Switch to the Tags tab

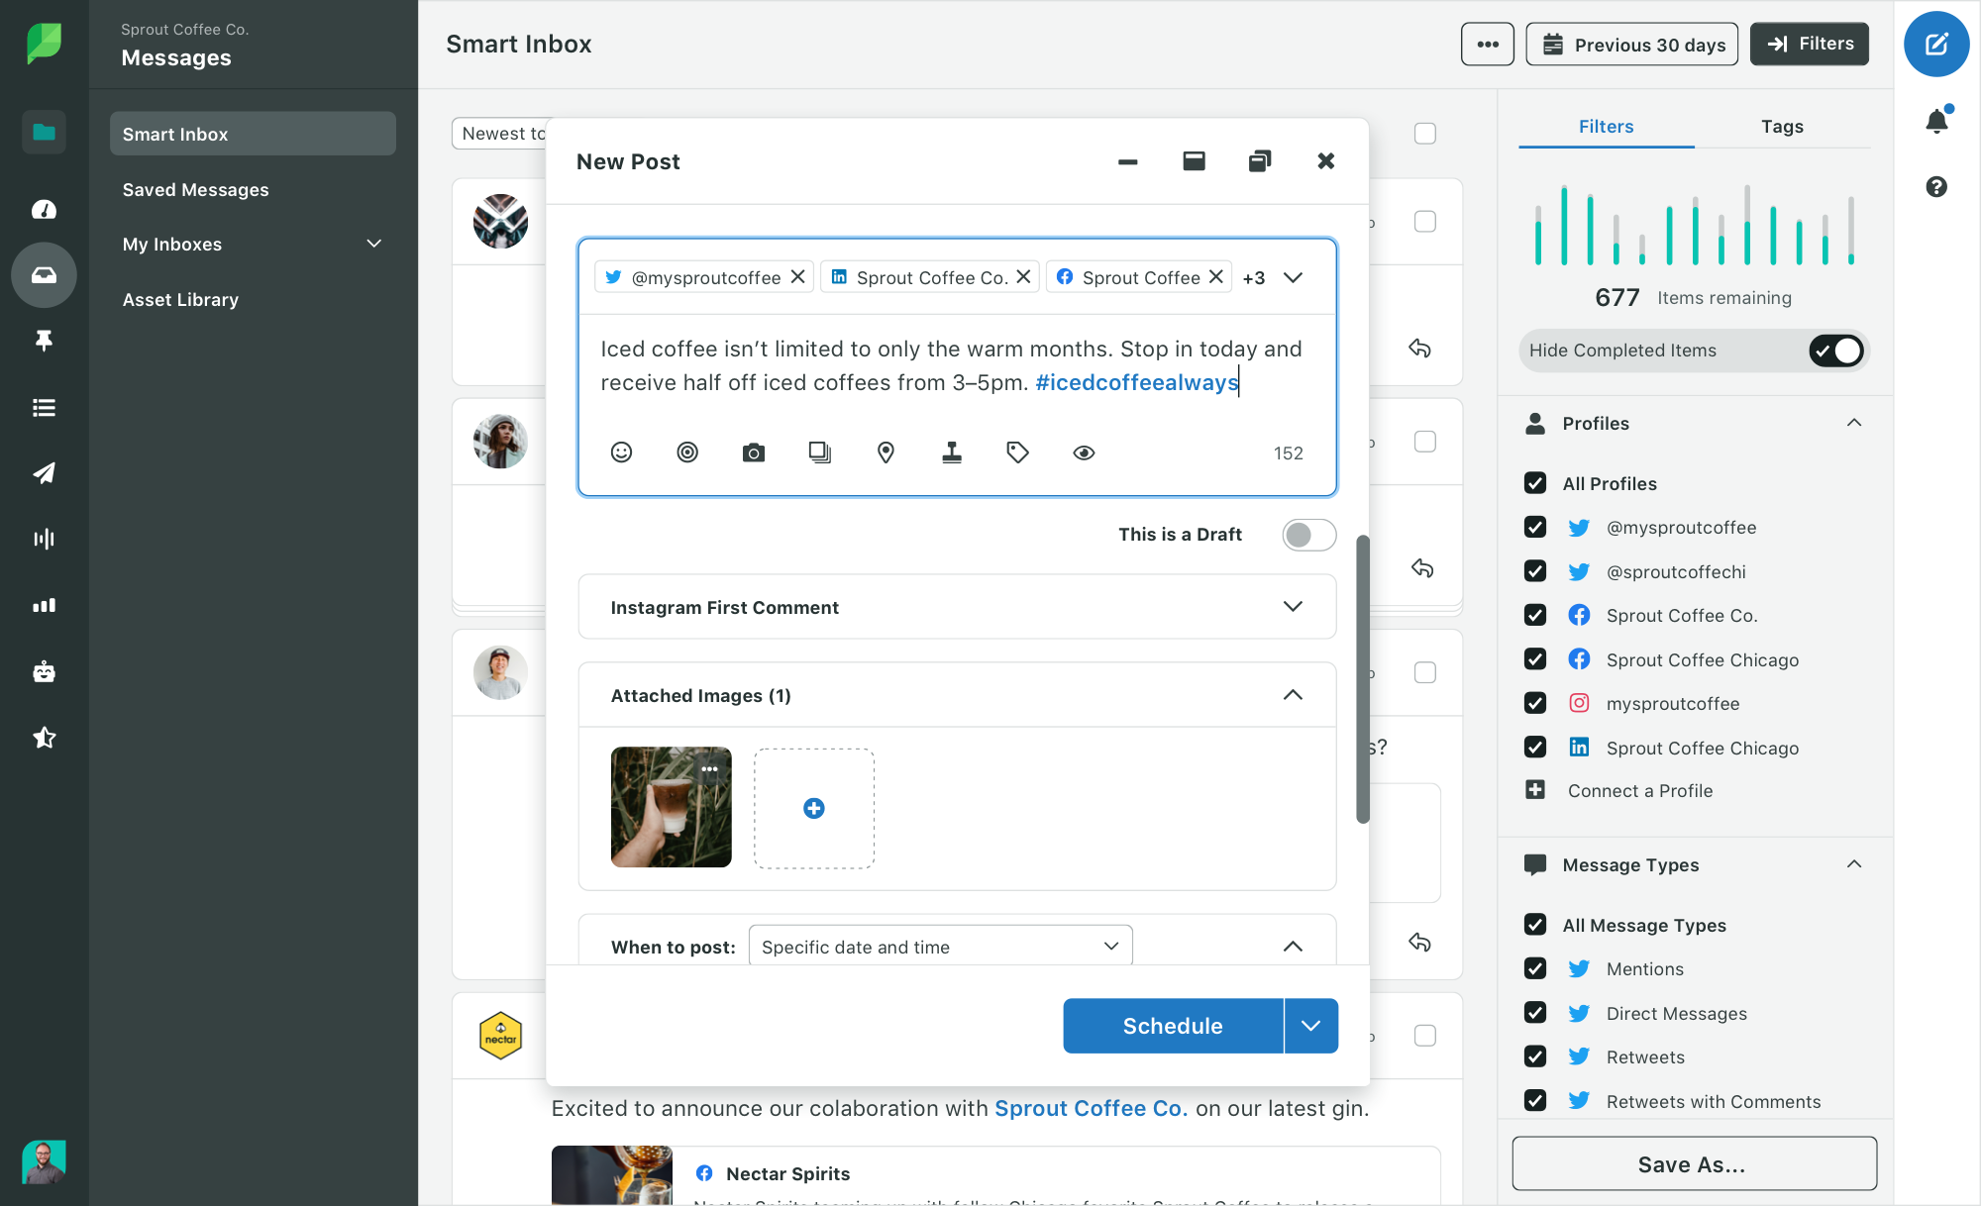tap(1782, 127)
